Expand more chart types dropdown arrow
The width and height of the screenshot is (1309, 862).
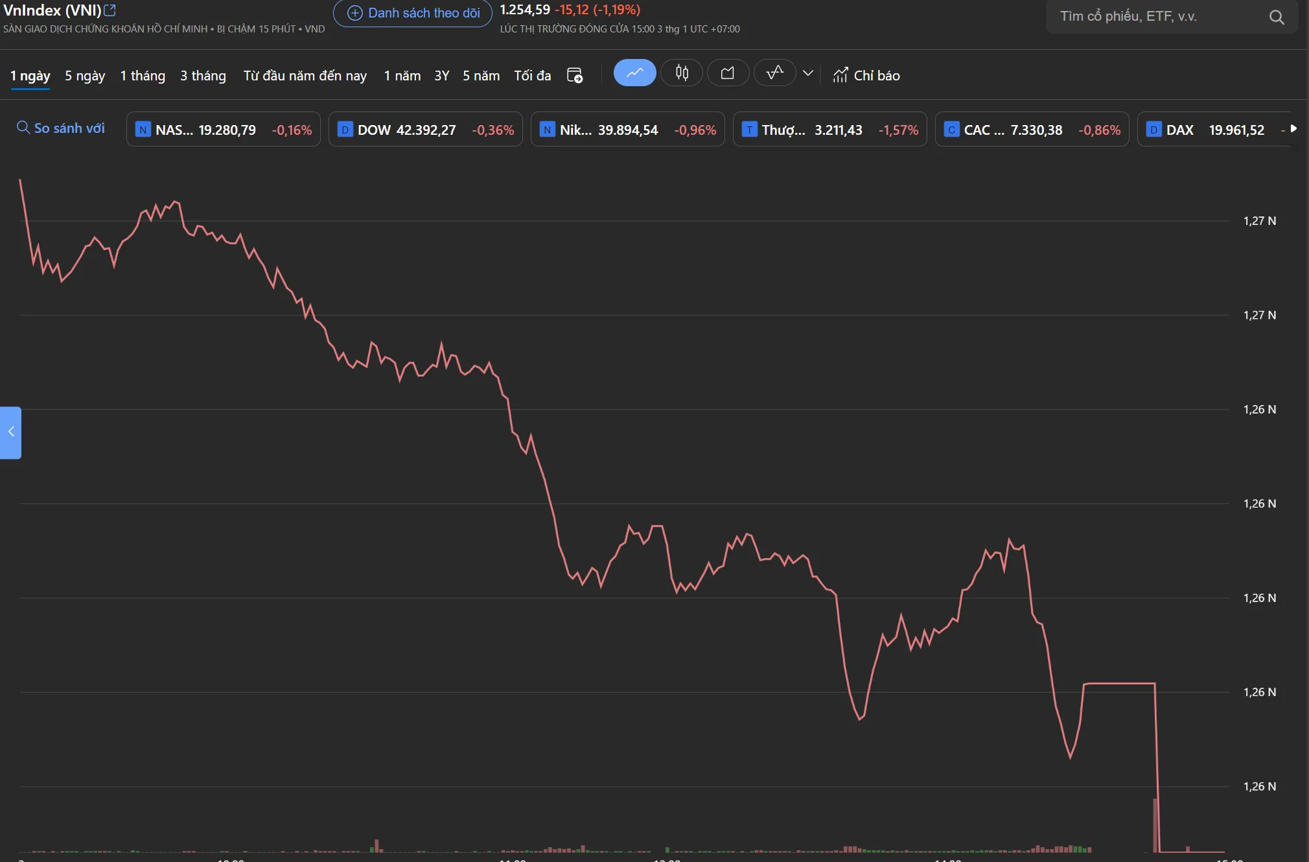808,73
